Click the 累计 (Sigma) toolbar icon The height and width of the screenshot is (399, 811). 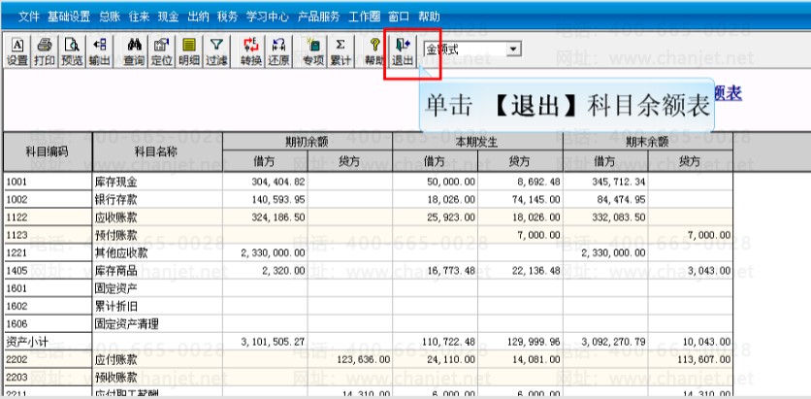pyautogui.click(x=341, y=51)
